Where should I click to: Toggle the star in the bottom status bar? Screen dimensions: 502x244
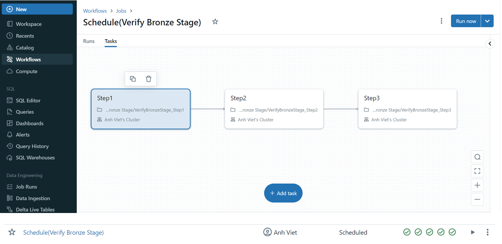[12, 232]
